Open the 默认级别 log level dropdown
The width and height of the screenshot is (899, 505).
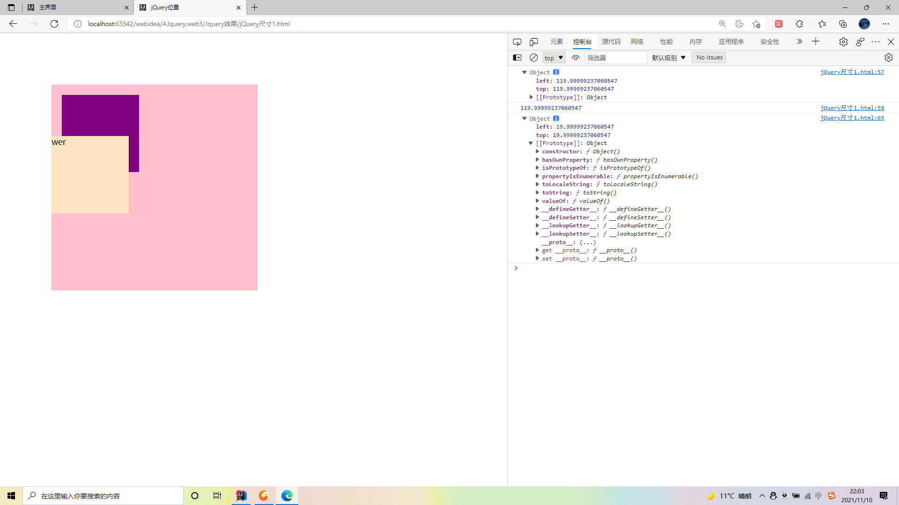[669, 58]
